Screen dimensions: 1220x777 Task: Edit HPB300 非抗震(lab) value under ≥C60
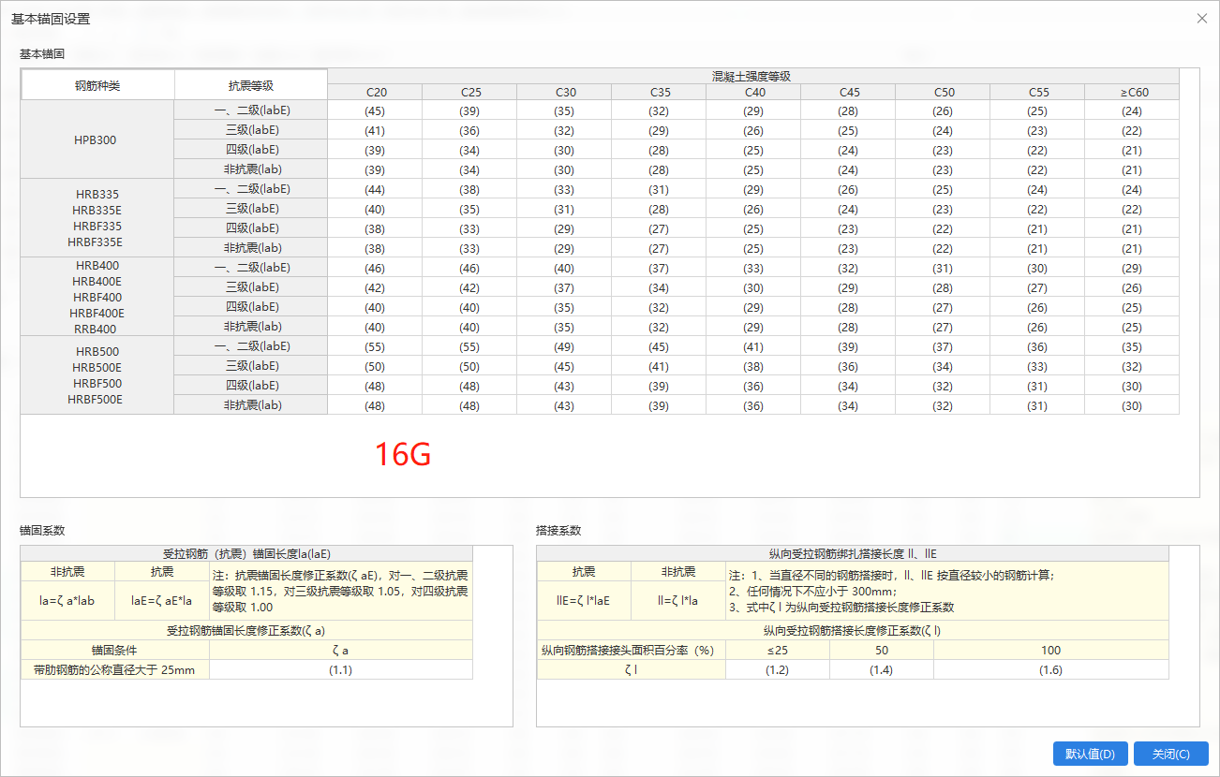(x=1133, y=169)
